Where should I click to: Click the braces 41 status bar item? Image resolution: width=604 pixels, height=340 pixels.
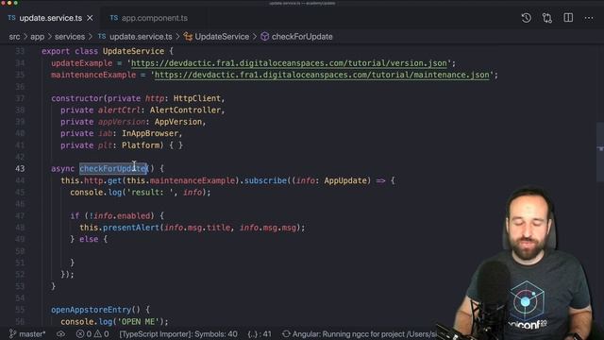260,333
